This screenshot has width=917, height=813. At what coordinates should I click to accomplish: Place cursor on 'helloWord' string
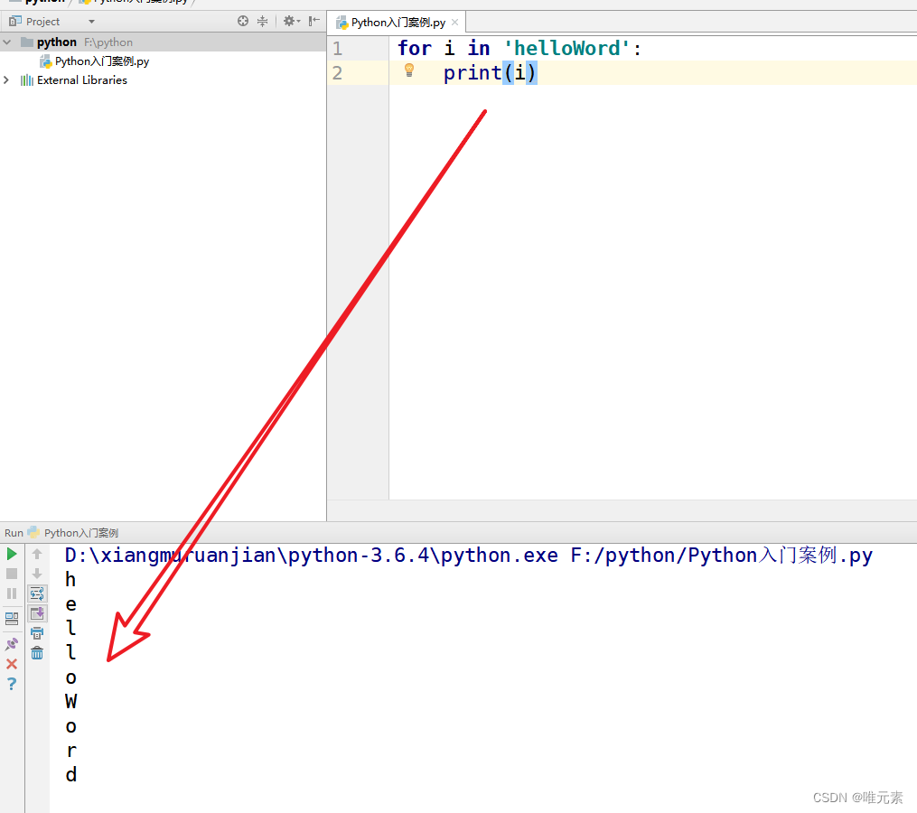566,48
